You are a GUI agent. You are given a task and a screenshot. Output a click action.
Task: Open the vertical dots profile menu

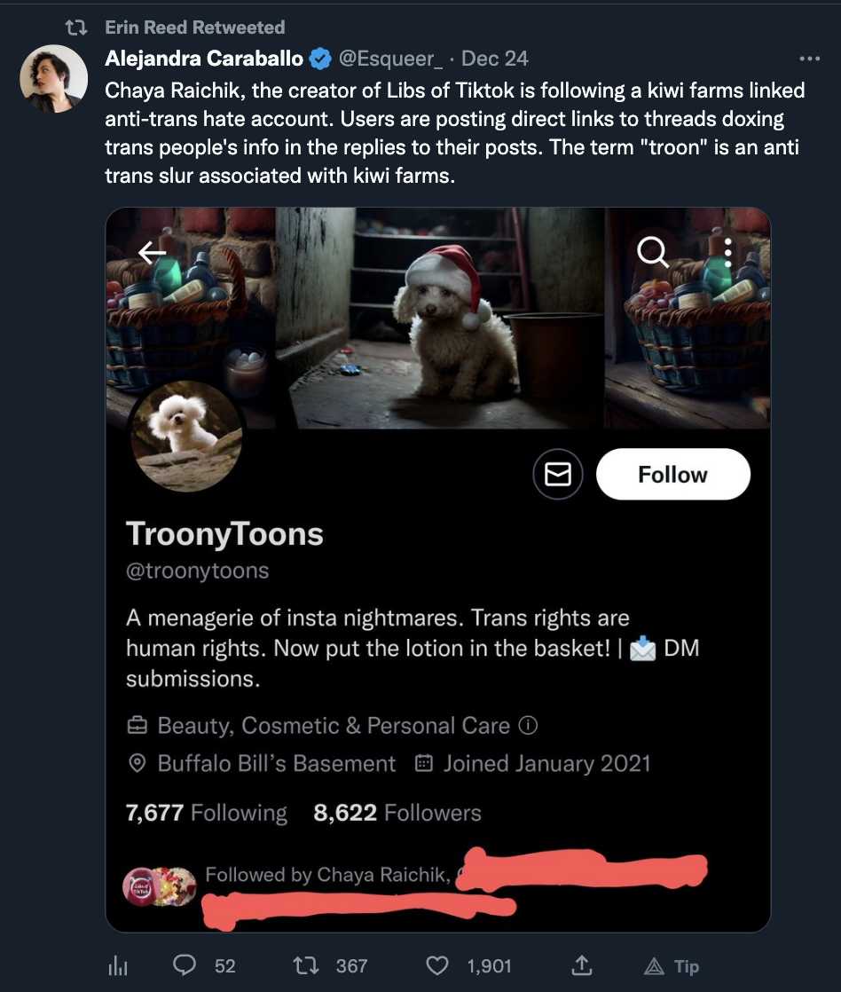coord(727,253)
